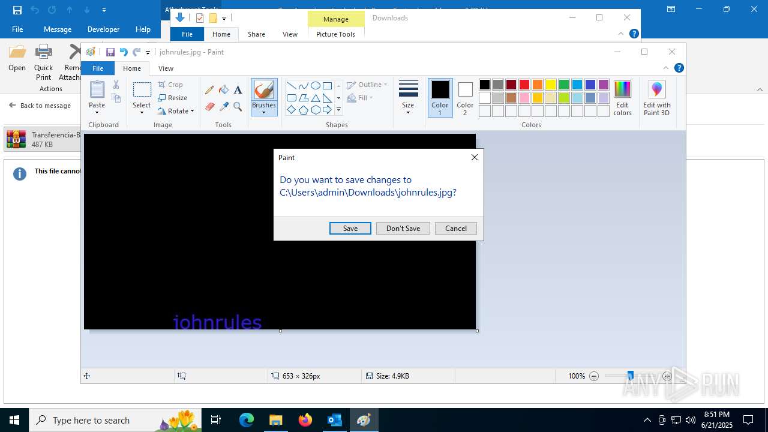Click the rectangular Select tool icon
768x432 pixels.
tap(142, 90)
